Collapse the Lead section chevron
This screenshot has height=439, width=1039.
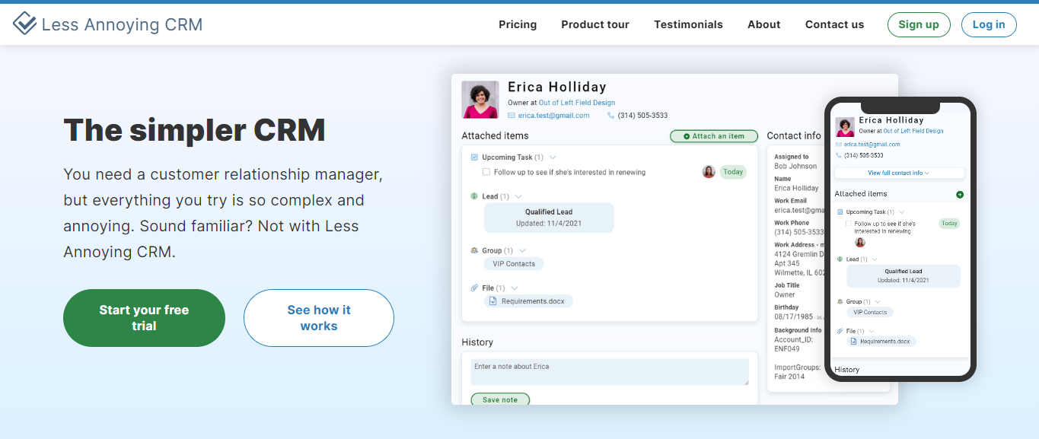pyautogui.click(x=518, y=196)
